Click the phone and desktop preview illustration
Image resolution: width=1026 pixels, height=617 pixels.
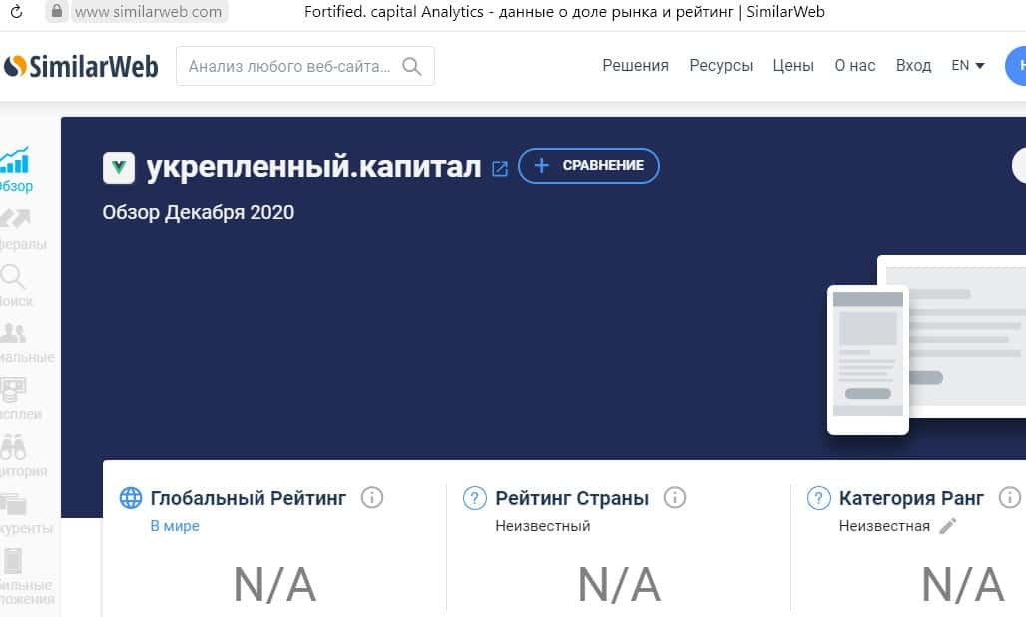(926, 344)
